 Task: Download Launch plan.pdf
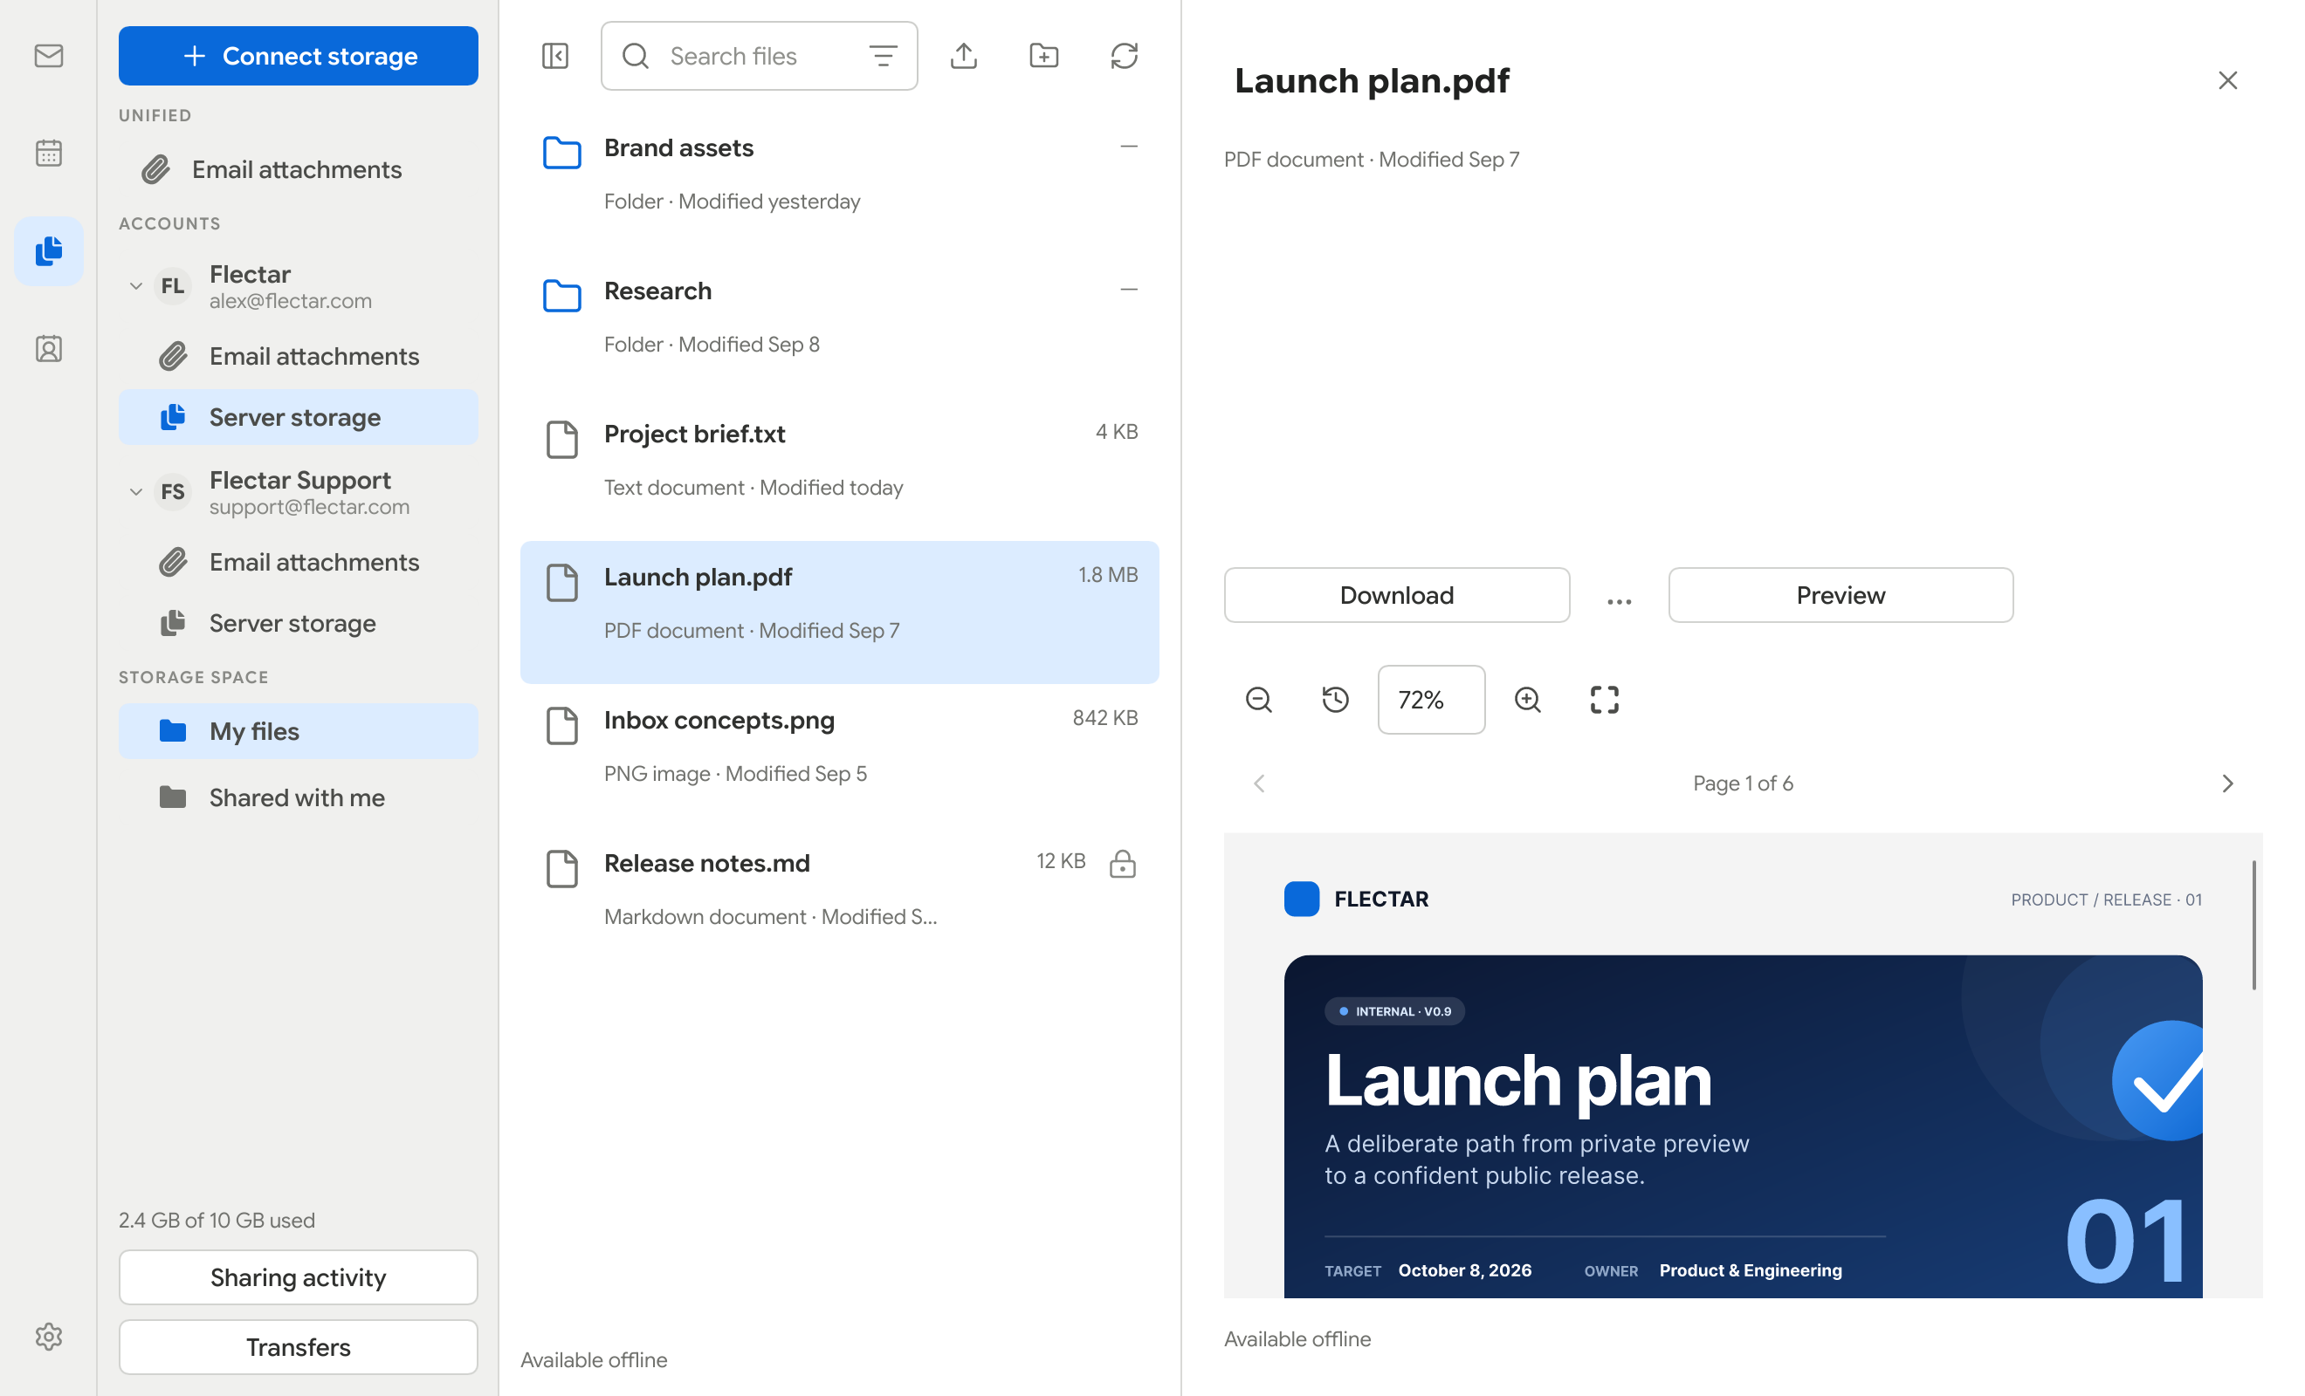[1397, 595]
